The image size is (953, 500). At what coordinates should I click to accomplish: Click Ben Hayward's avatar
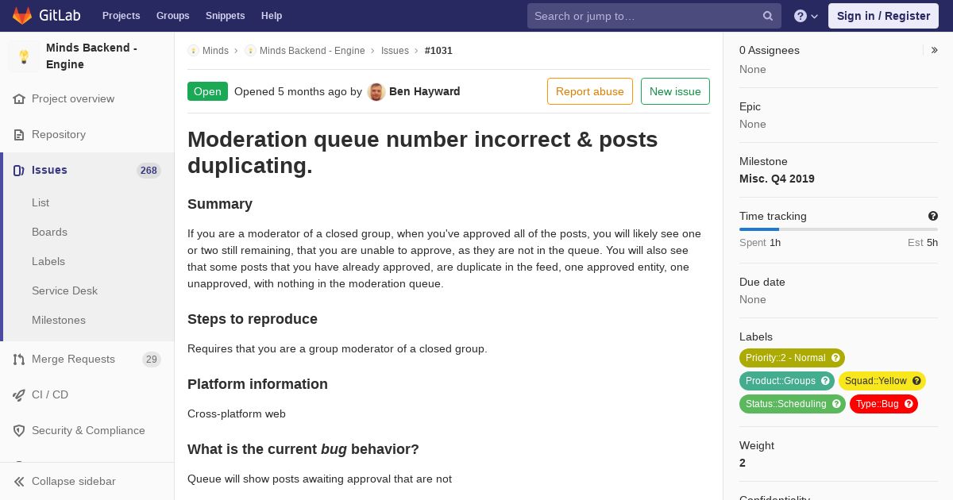pos(376,91)
